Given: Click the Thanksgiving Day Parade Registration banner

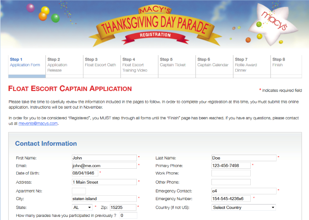Looking at the screenshot, I should (155, 26).
